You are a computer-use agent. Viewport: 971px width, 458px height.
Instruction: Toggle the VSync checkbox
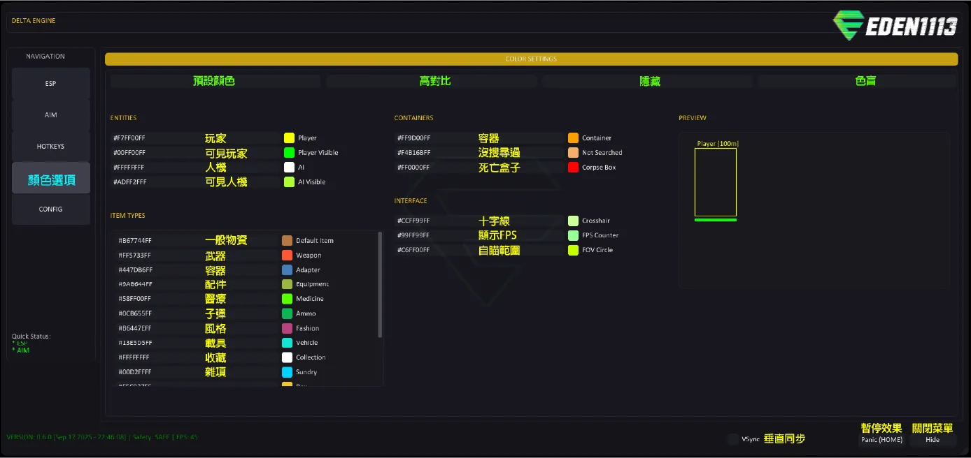click(x=732, y=439)
